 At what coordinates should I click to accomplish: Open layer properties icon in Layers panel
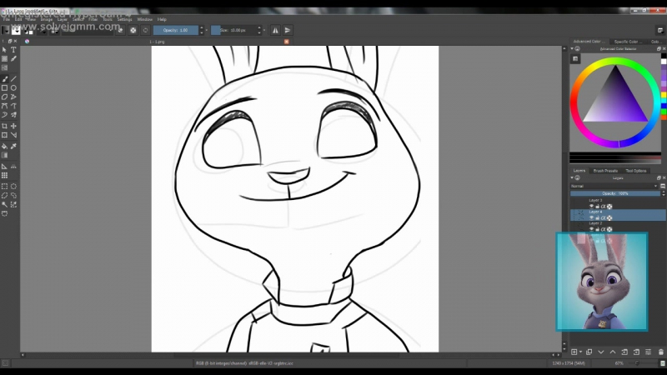(x=648, y=352)
